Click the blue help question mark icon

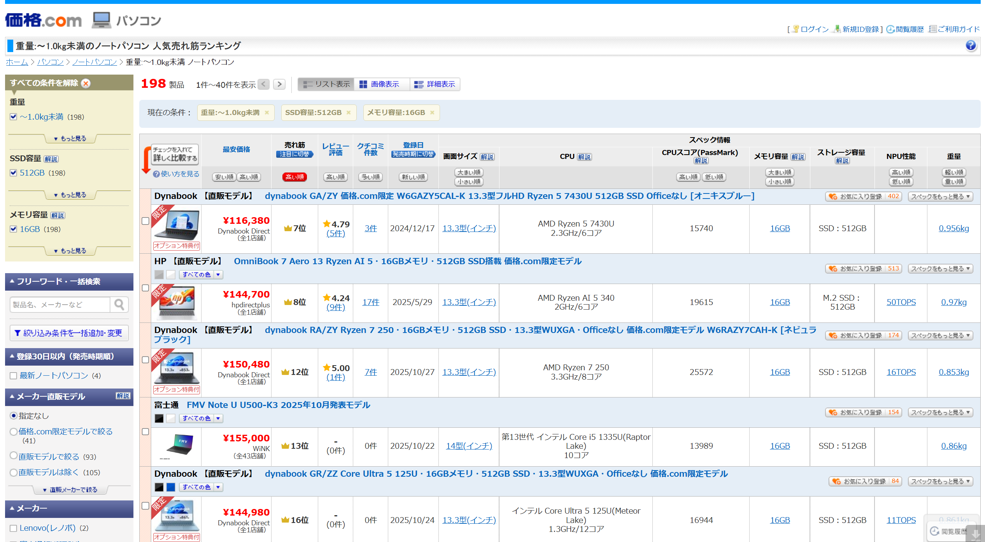tap(971, 46)
